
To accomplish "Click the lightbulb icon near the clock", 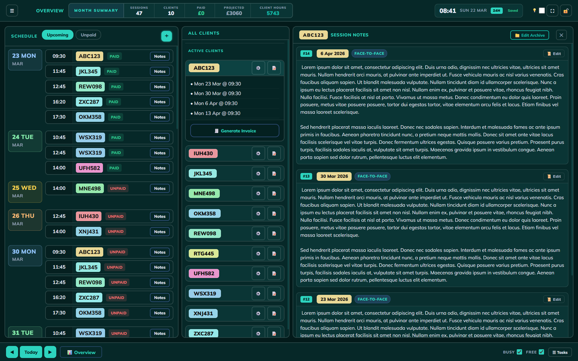I will 534,10.
